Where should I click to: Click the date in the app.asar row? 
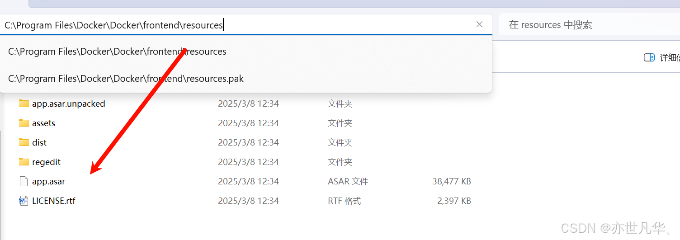248,181
